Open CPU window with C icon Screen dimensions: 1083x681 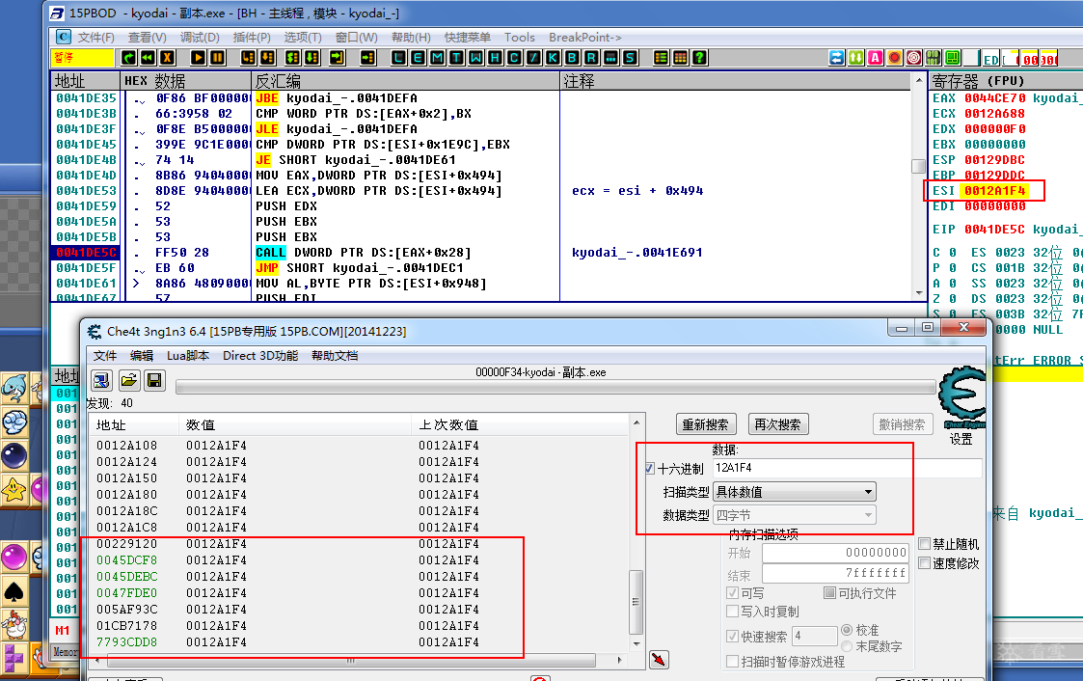click(515, 58)
